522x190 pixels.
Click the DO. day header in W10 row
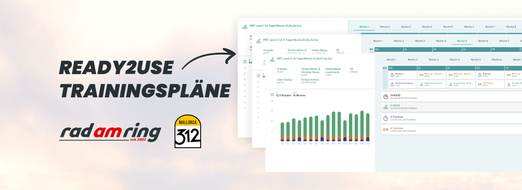(x=490, y=68)
